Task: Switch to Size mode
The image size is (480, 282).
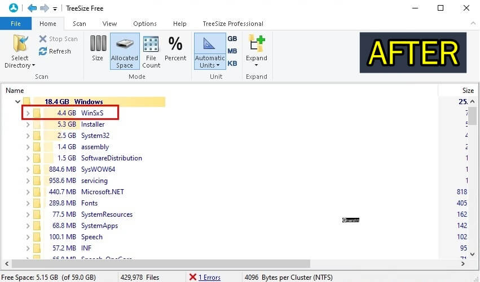Action: pyautogui.click(x=98, y=48)
